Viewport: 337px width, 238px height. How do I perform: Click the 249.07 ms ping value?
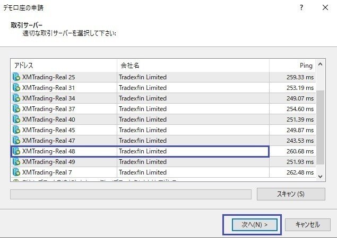click(x=300, y=98)
